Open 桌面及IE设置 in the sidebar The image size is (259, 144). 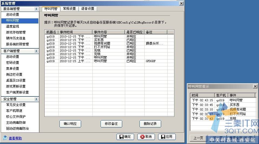click(16, 81)
